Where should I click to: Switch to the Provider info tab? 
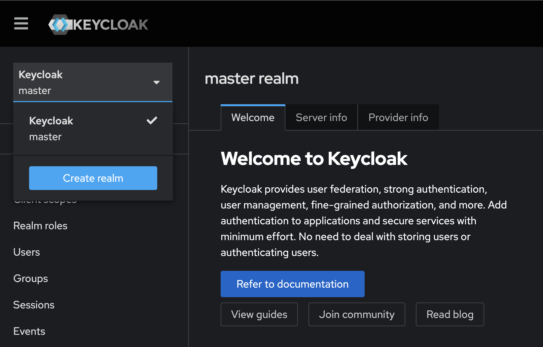coord(398,118)
